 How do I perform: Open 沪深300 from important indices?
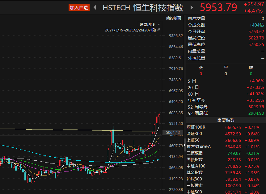pos(194,179)
